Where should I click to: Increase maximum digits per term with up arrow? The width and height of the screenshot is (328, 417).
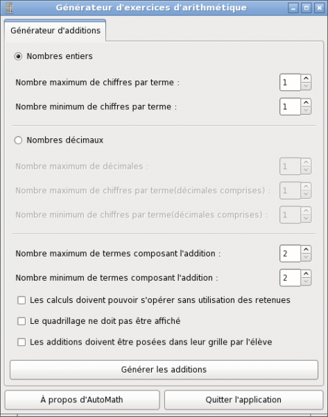[x=306, y=79]
